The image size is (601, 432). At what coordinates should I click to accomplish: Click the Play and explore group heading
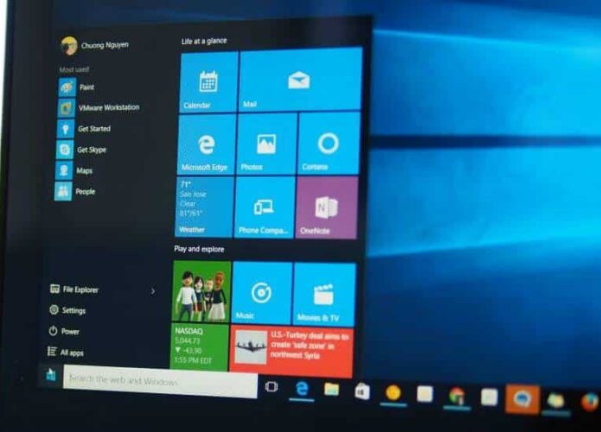coord(199,249)
